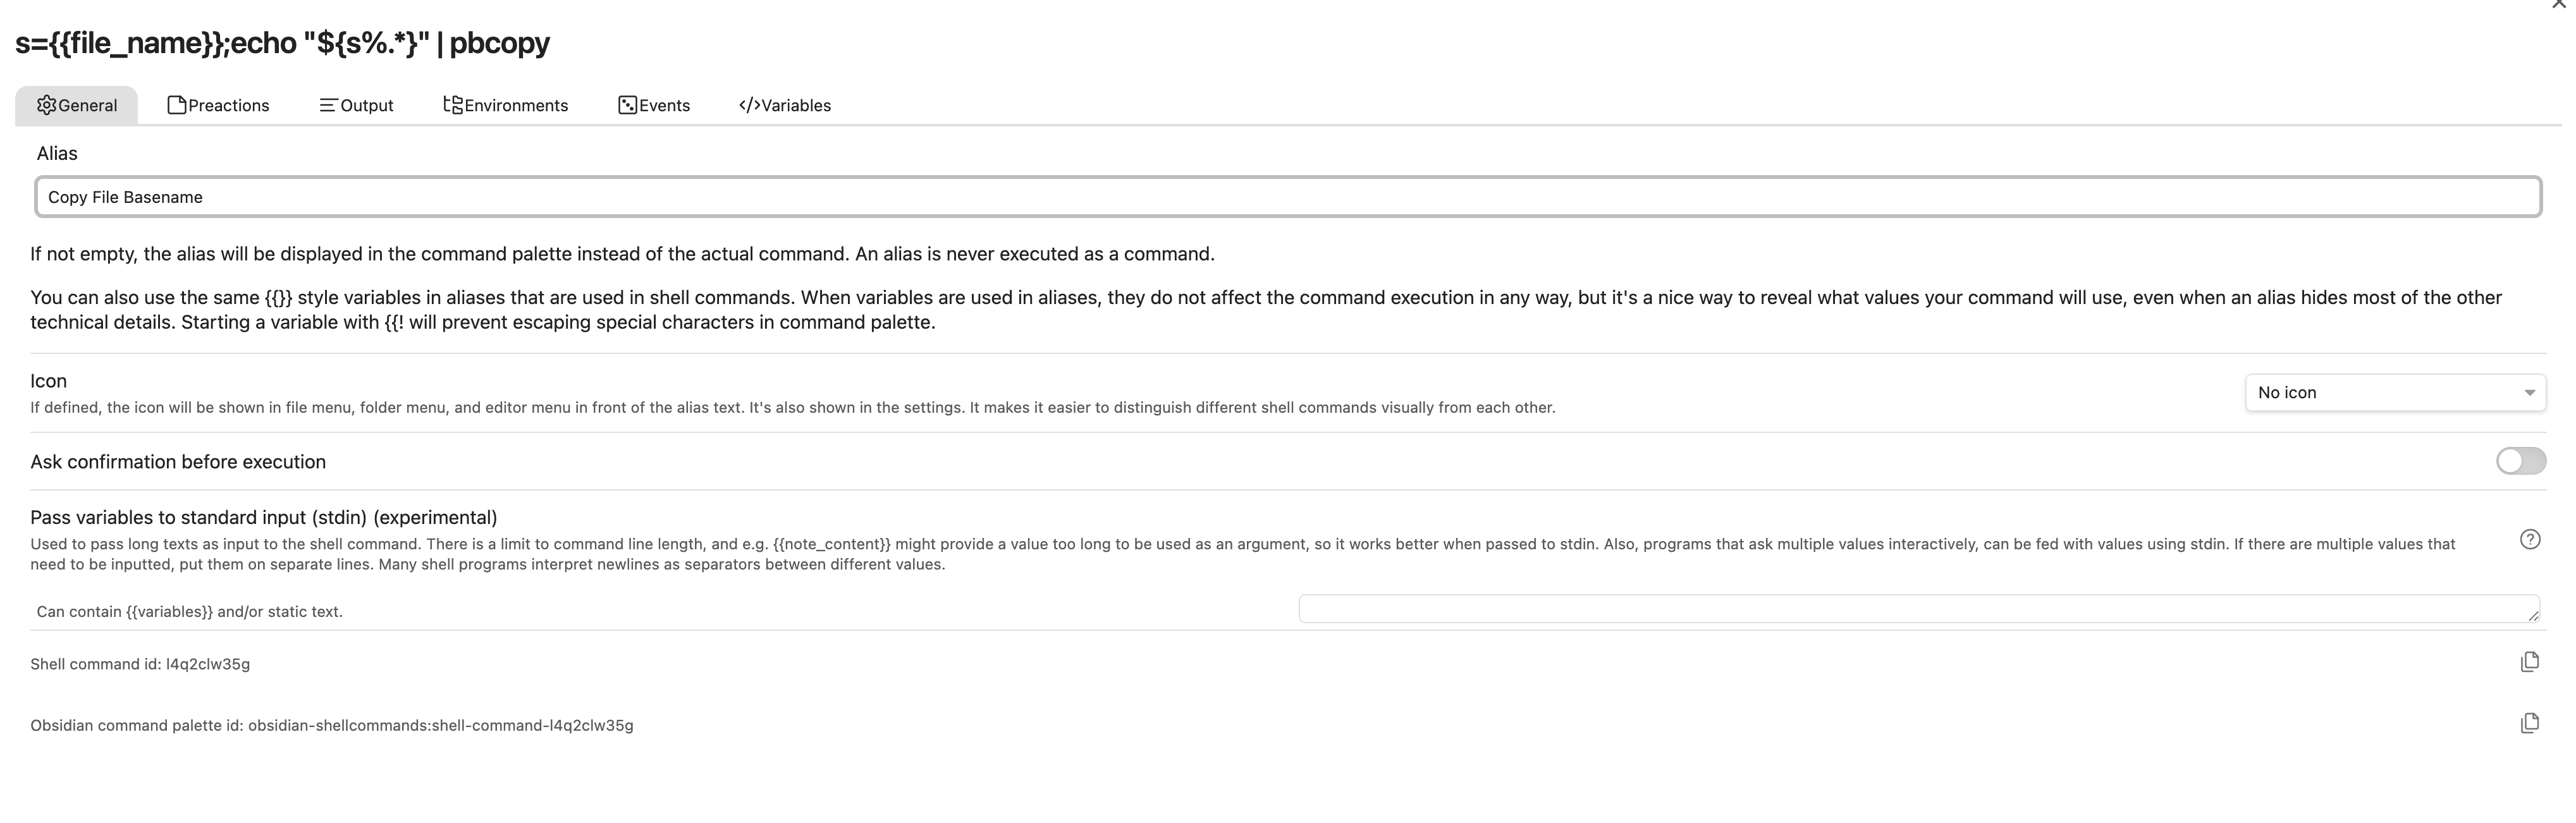Click the dice icon next to Events
The height and width of the screenshot is (823, 2576).
(627, 104)
